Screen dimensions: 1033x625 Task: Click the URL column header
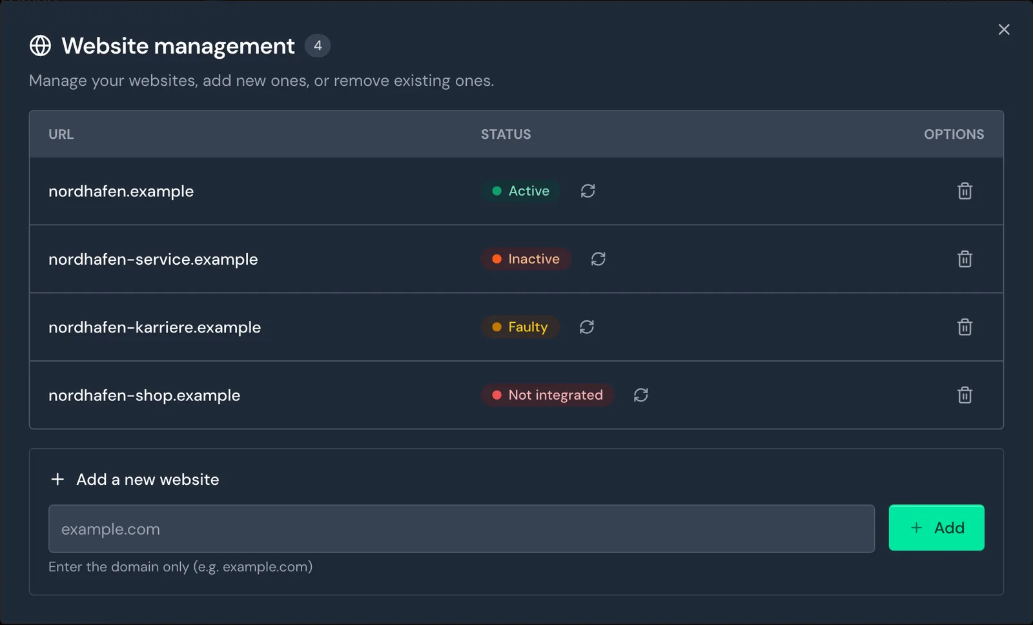(61, 134)
